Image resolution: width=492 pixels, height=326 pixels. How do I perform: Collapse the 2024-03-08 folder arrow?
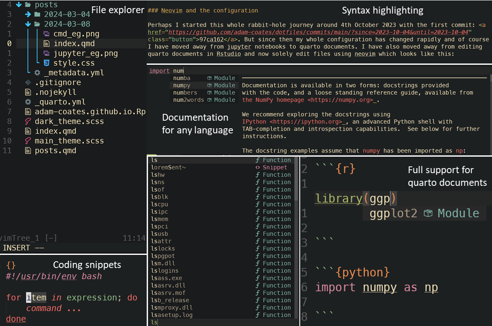pyautogui.click(x=28, y=24)
